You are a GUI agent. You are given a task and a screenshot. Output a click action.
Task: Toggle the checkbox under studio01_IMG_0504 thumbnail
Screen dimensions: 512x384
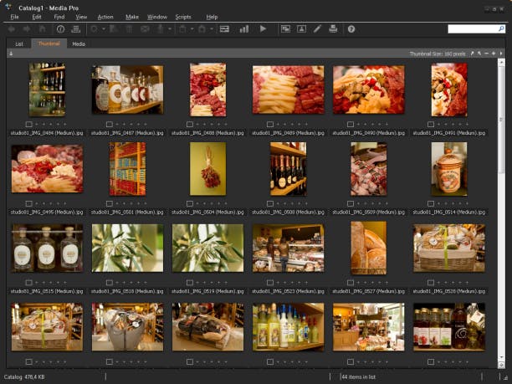tap(190, 202)
